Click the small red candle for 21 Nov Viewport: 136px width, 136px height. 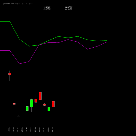click(x=14, y=104)
